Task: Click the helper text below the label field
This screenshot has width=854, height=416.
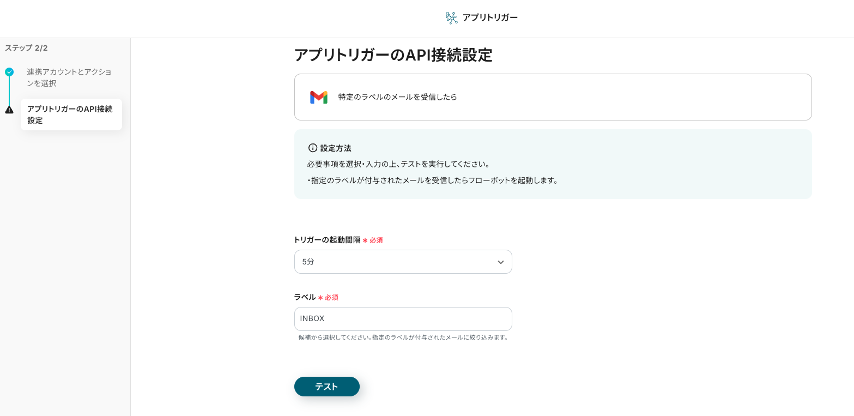Action: 403,337
